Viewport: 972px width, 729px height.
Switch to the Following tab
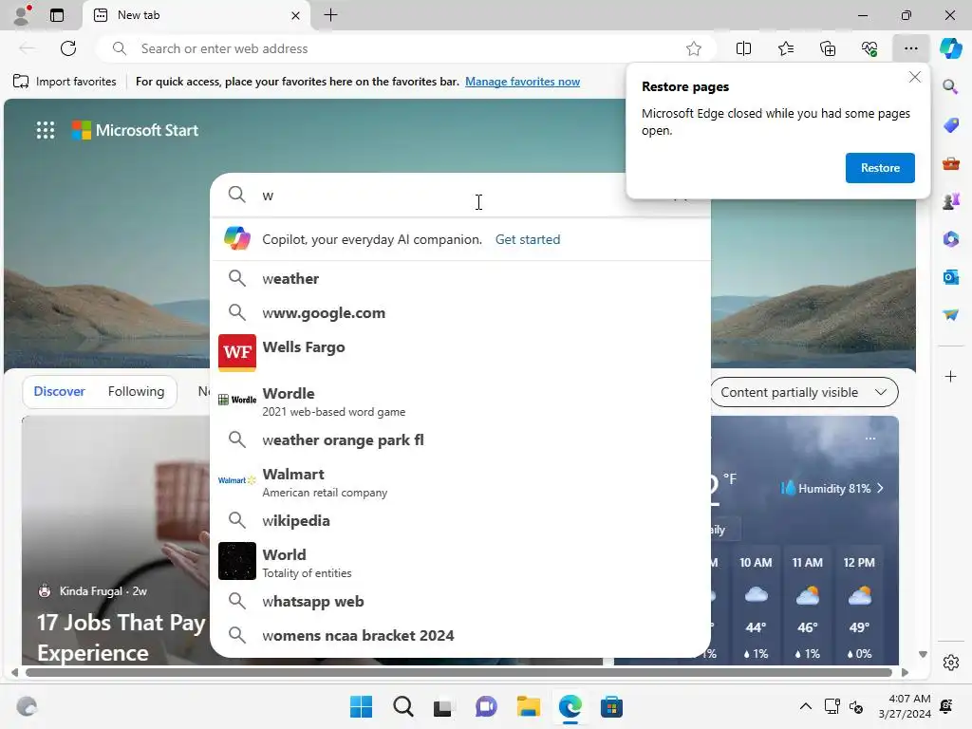pyautogui.click(x=136, y=391)
